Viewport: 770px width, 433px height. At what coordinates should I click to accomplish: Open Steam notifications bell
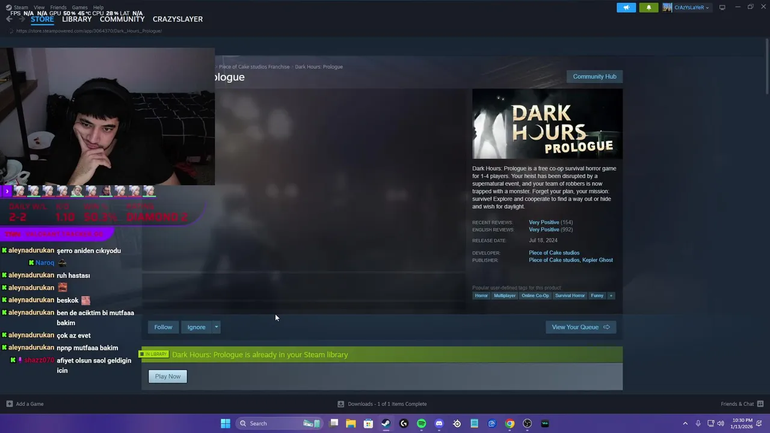point(648,8)
